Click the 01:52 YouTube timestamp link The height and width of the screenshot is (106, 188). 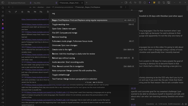tap(48, 92)
